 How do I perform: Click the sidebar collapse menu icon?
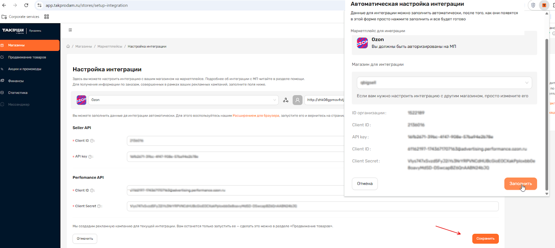point(70,30)
